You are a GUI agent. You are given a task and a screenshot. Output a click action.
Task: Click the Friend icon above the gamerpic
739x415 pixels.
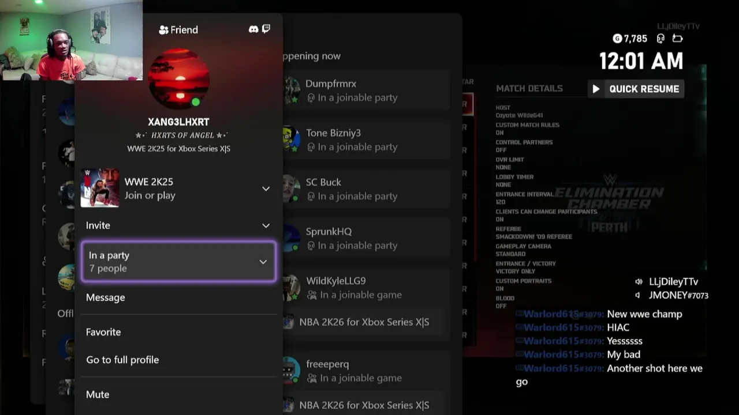163,30
